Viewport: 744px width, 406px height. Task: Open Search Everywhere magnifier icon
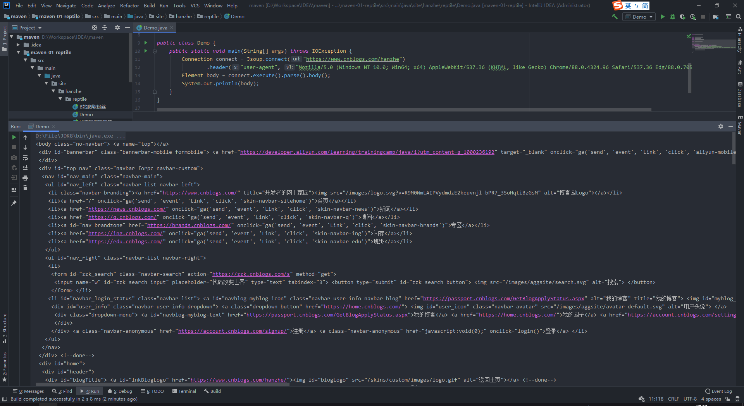pyautogui.click(x=739, y=17)
